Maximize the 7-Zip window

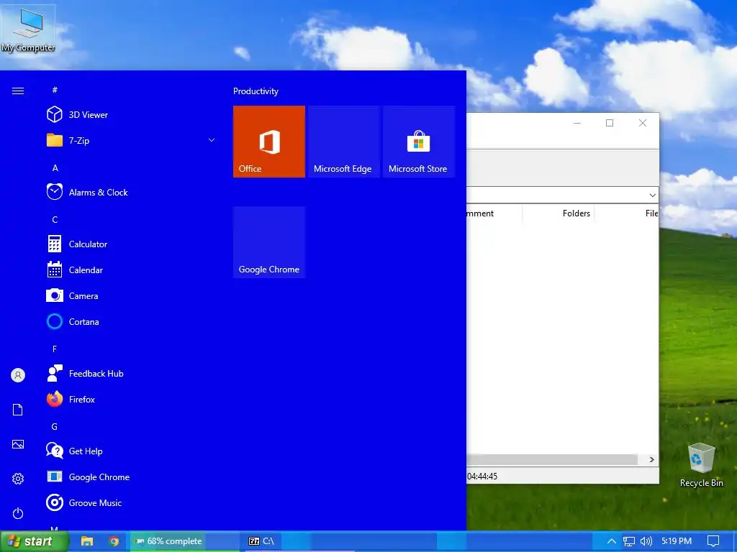pos(610,123)
